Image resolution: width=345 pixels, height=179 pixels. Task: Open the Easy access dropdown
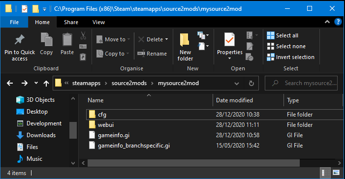[x=203, y=46]
